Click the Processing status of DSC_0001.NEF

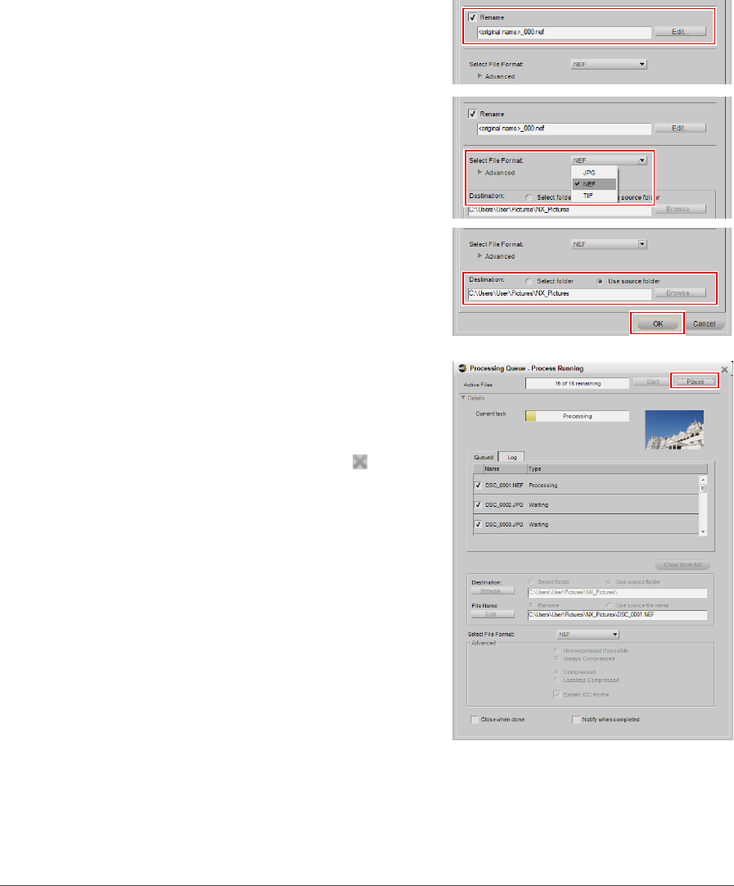pyautogui.click(x=543, y=486)
